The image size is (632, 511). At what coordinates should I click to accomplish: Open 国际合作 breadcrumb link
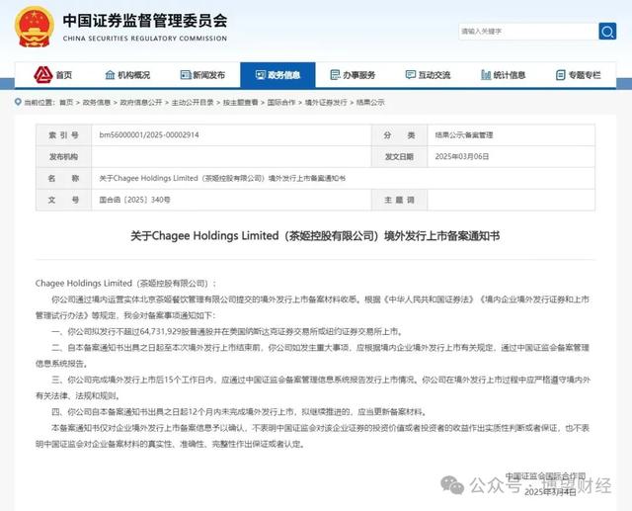[281, 102]
